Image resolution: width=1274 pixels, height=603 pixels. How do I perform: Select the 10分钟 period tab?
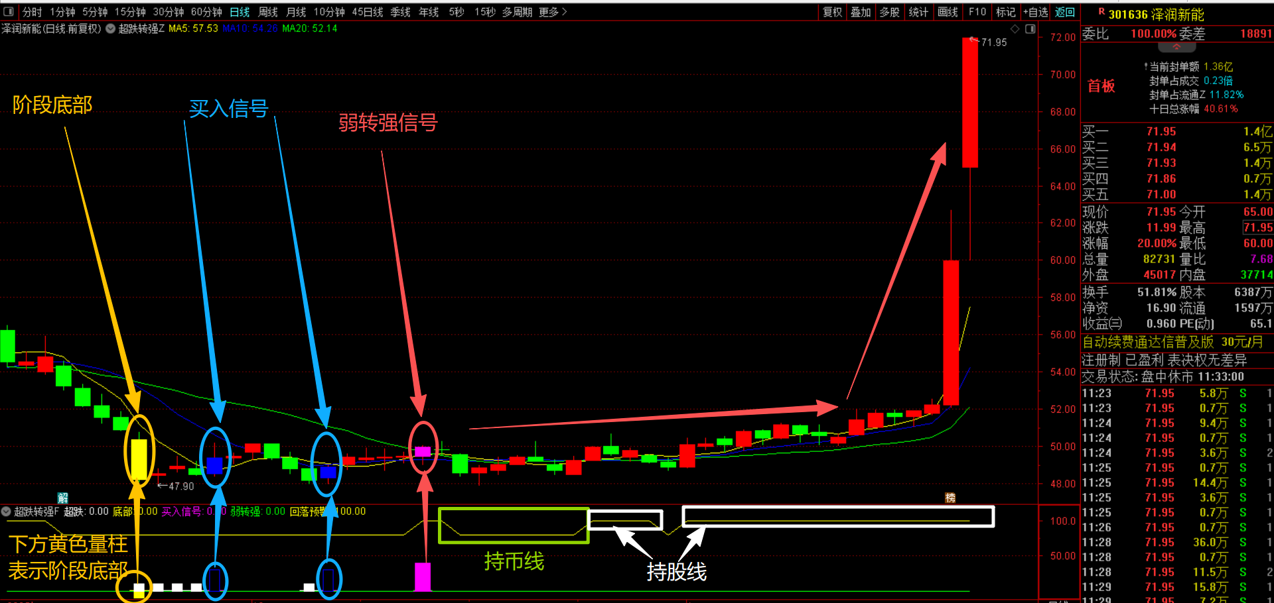pos(329,12)
